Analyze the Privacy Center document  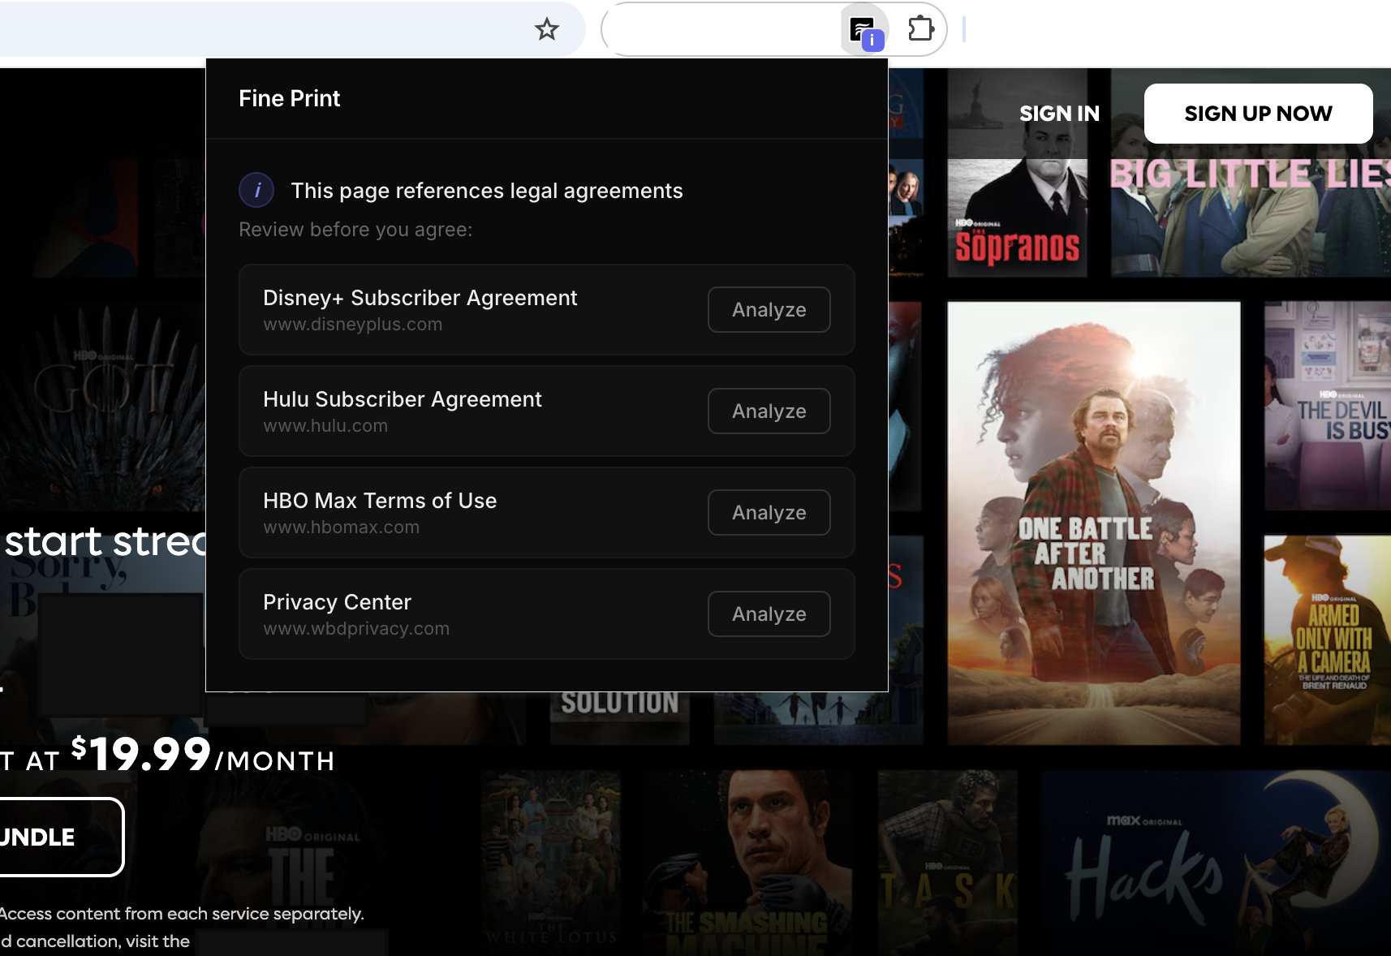point(769,614)
